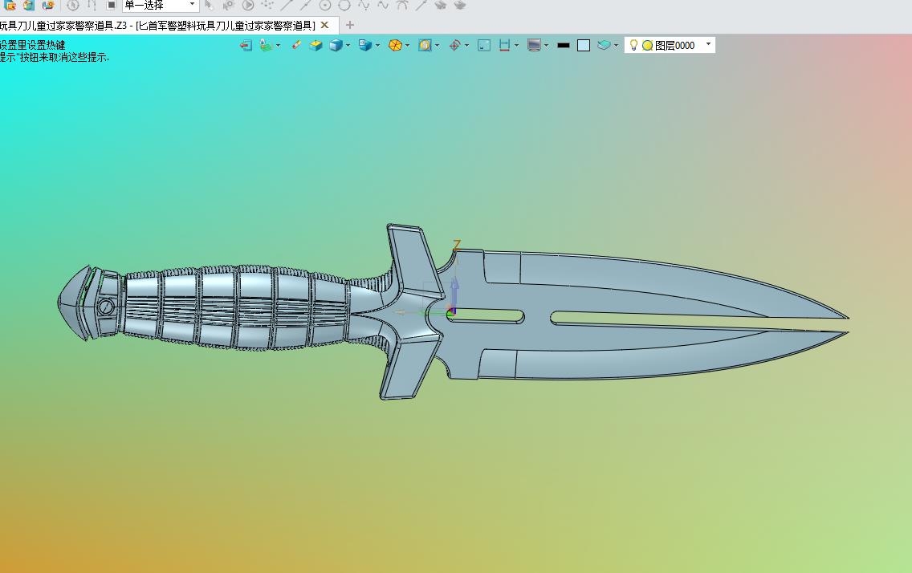Open the 图层0000 layer dropdown
Image resolution: width=912 pixels, height=573 pixels.
point(708,45)
